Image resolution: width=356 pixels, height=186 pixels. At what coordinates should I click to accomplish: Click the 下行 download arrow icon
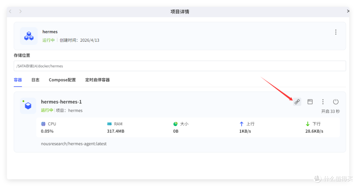click(308, 124)
